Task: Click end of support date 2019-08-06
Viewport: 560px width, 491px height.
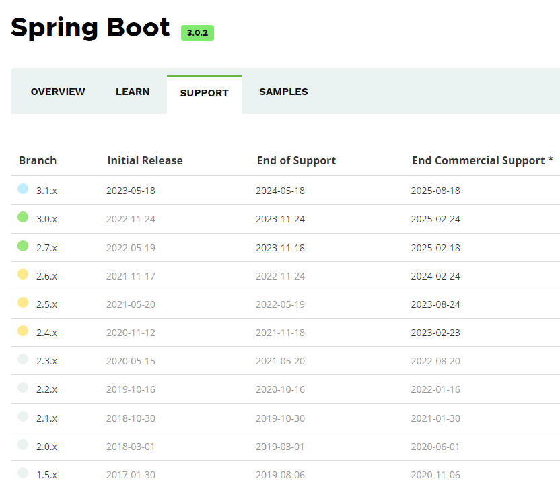Action: pyautogui.click(x=281, y=475)
